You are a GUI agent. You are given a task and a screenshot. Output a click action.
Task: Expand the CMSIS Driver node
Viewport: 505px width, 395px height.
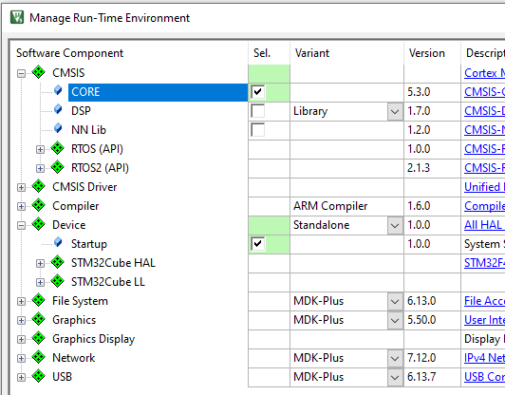click(21, 187)
